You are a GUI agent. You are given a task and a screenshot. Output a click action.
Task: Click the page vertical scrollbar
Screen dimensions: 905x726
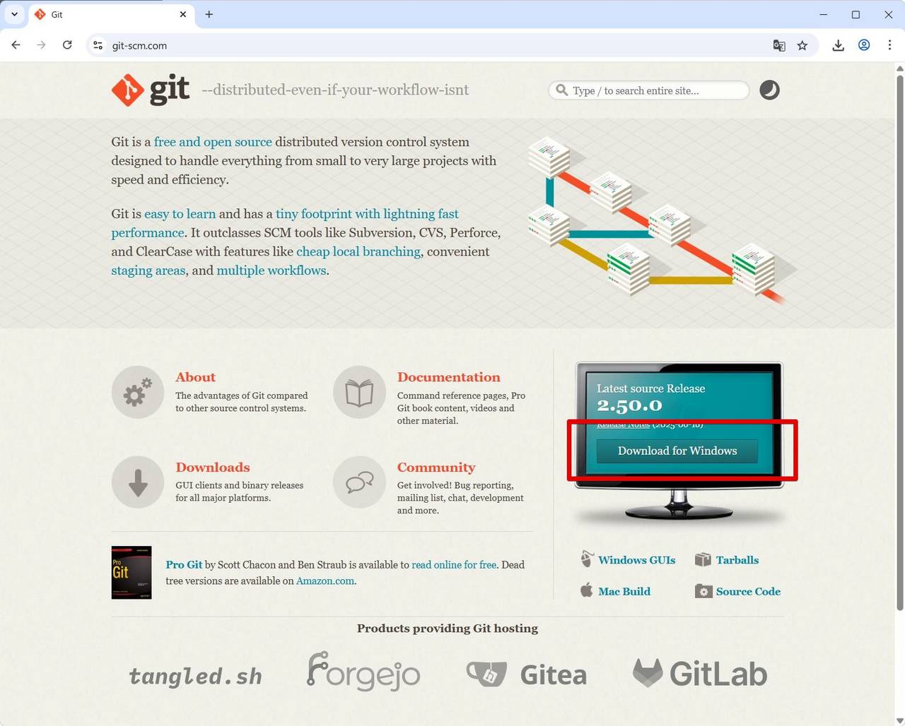[x=899, y=339]
